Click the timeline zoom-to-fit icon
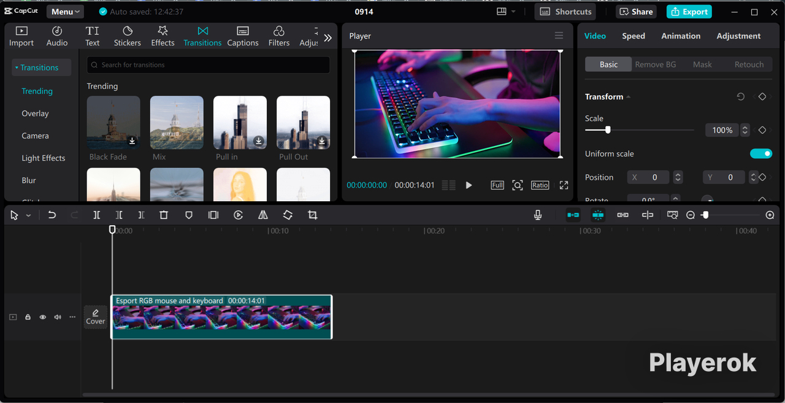785x403 pixels. (x=673, y=215)
